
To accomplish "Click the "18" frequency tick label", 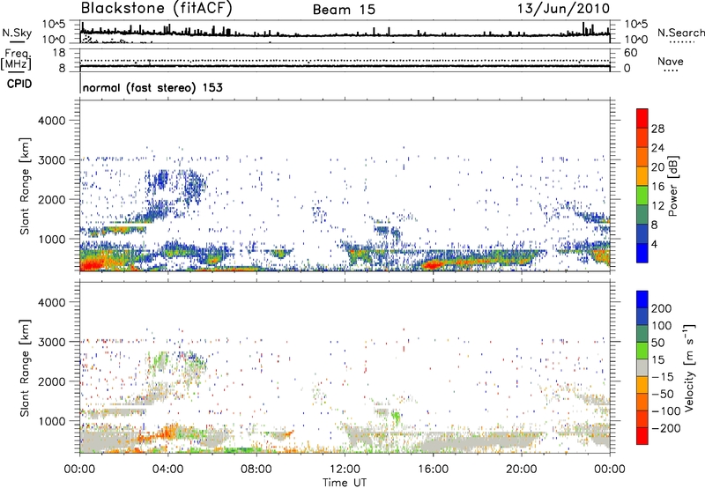I will pyautogui.click(x=59, y=53).
